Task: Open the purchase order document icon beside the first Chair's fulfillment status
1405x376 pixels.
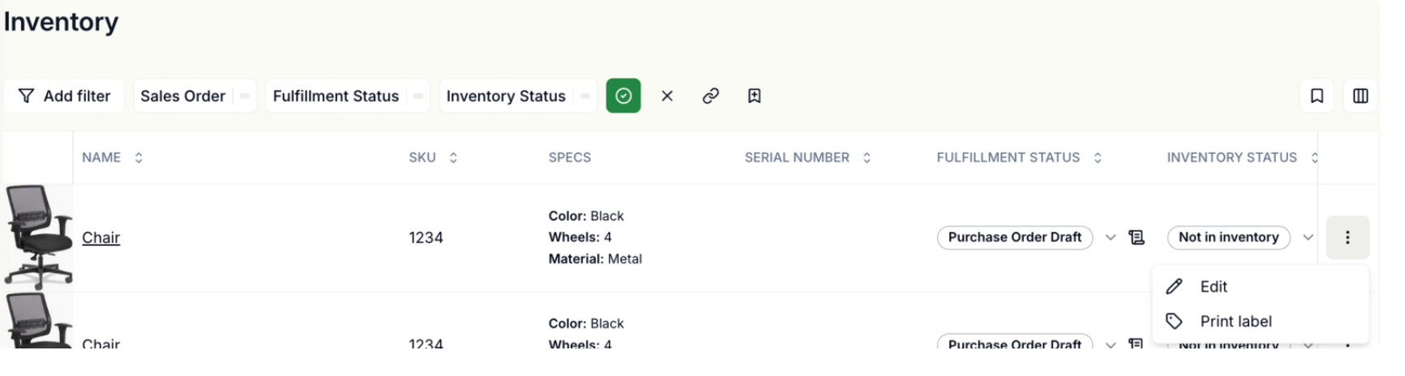Action: (x=1136, y=237)
